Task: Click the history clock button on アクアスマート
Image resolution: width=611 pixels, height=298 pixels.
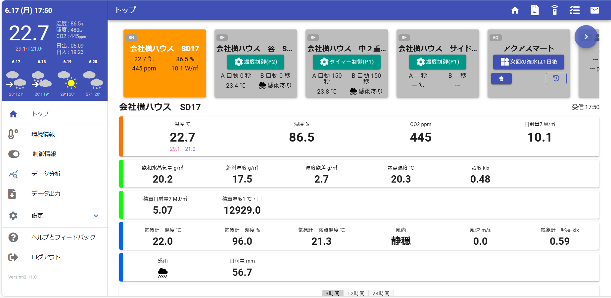Action: point(556,78)
